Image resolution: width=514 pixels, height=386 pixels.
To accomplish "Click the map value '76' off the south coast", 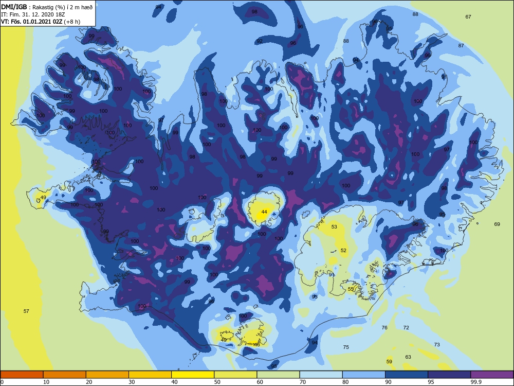I will (384, 327).
